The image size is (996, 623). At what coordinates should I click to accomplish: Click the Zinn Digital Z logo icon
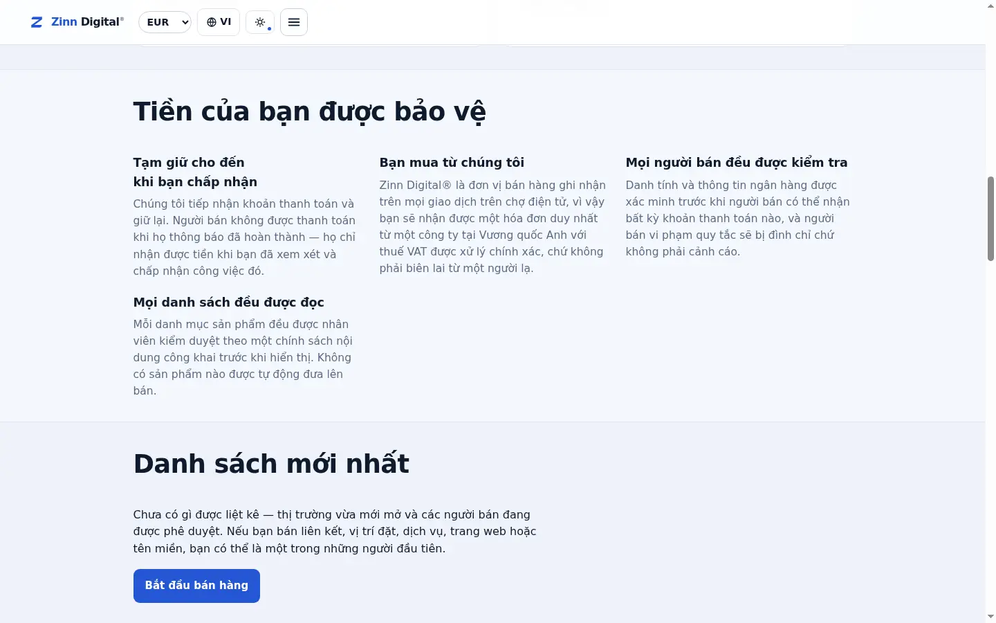(x=37, y=22)
